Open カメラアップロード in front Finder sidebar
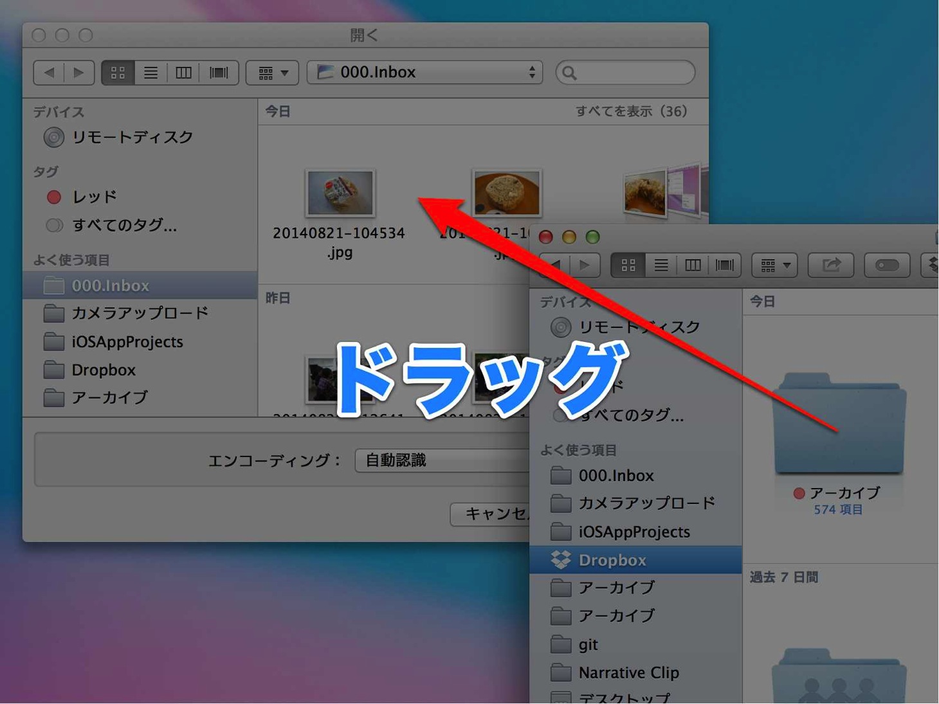The image size is (939, 704). pyautogui.click(x=636, y=503)
